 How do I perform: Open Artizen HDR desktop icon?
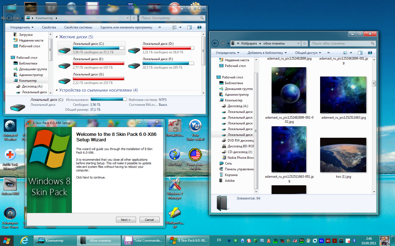point(10,186)
